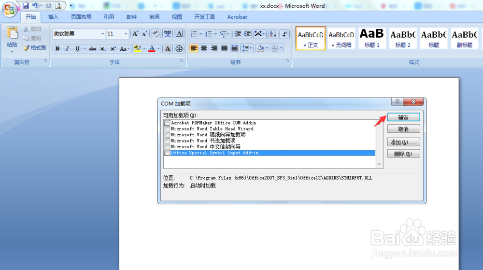This screenshot has height=270, width=483.
Task: Apply character border icon
Action: coord(179,33)
